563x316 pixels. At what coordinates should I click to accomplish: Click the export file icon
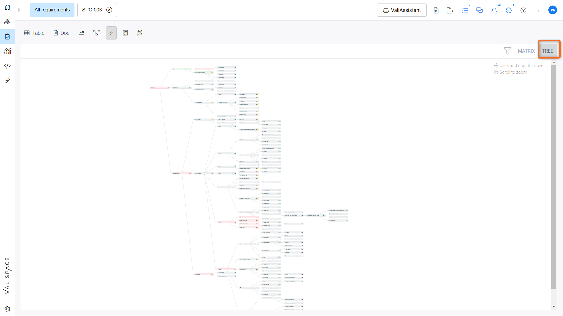click(450, 11)
